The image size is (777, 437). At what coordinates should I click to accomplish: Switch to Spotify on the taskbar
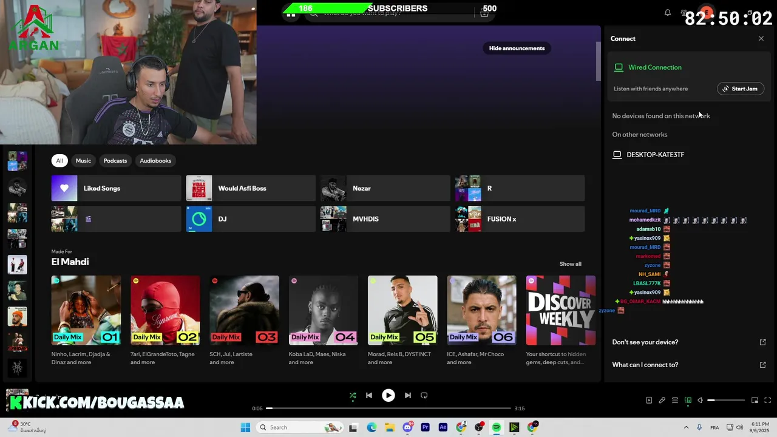click(x=497, y=427)
